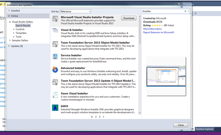The width and height of the screenshot is (221, 135).
Task: Click the Close button in dialog
Action: [181, 125]
